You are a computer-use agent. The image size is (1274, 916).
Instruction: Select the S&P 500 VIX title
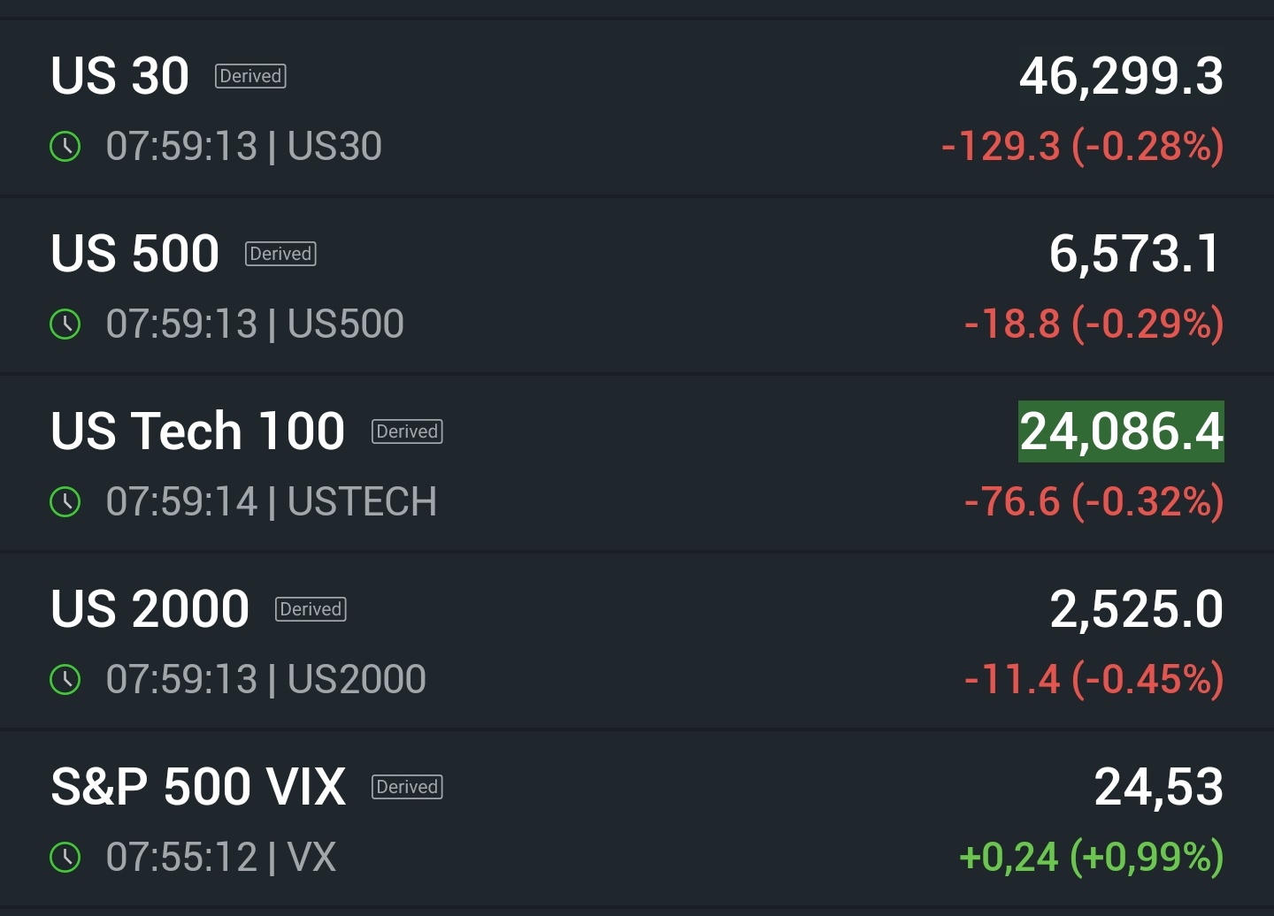tap(198, 787)
